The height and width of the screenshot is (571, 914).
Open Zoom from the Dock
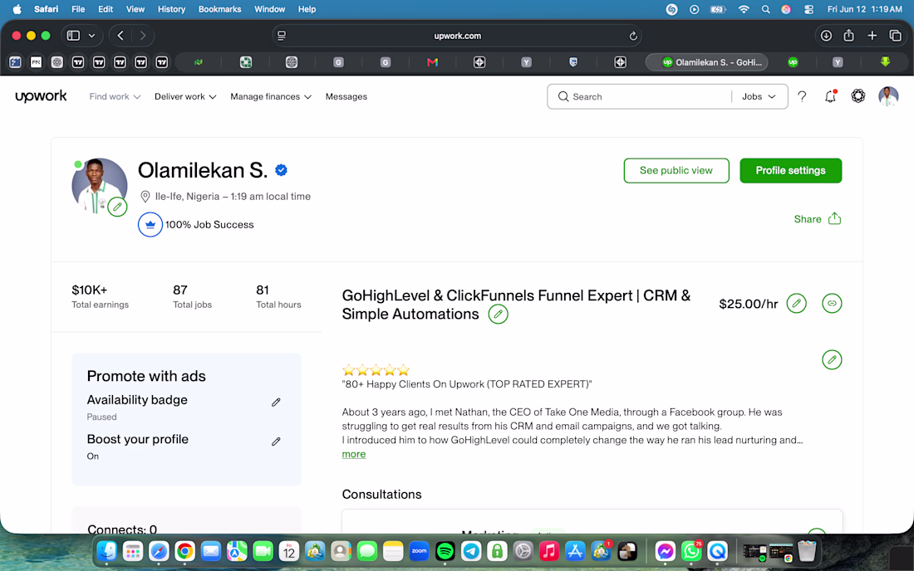click(419, 550)
